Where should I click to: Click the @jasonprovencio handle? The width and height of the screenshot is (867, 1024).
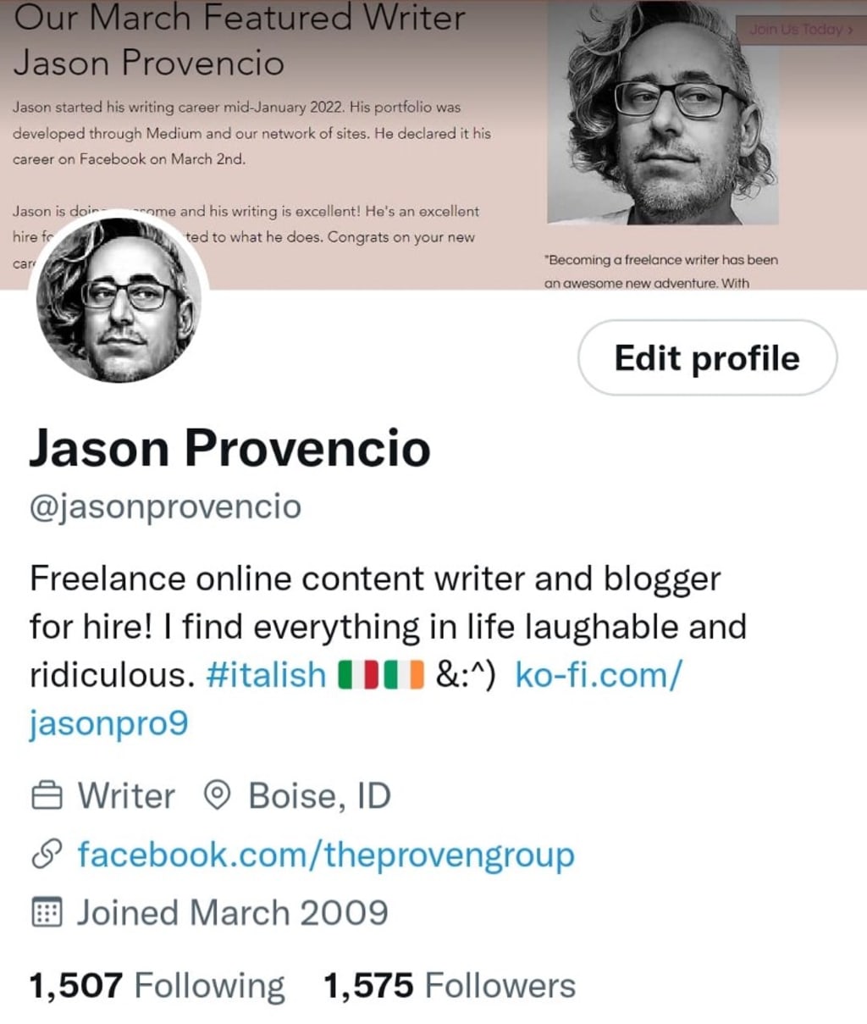point(165,506)
